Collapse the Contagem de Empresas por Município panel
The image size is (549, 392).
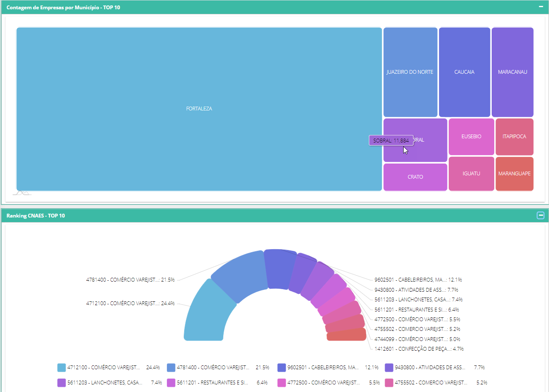[x=541, y=7]
